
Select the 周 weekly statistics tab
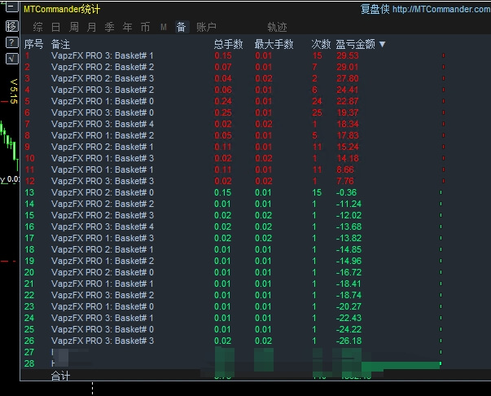coord(73,27)
